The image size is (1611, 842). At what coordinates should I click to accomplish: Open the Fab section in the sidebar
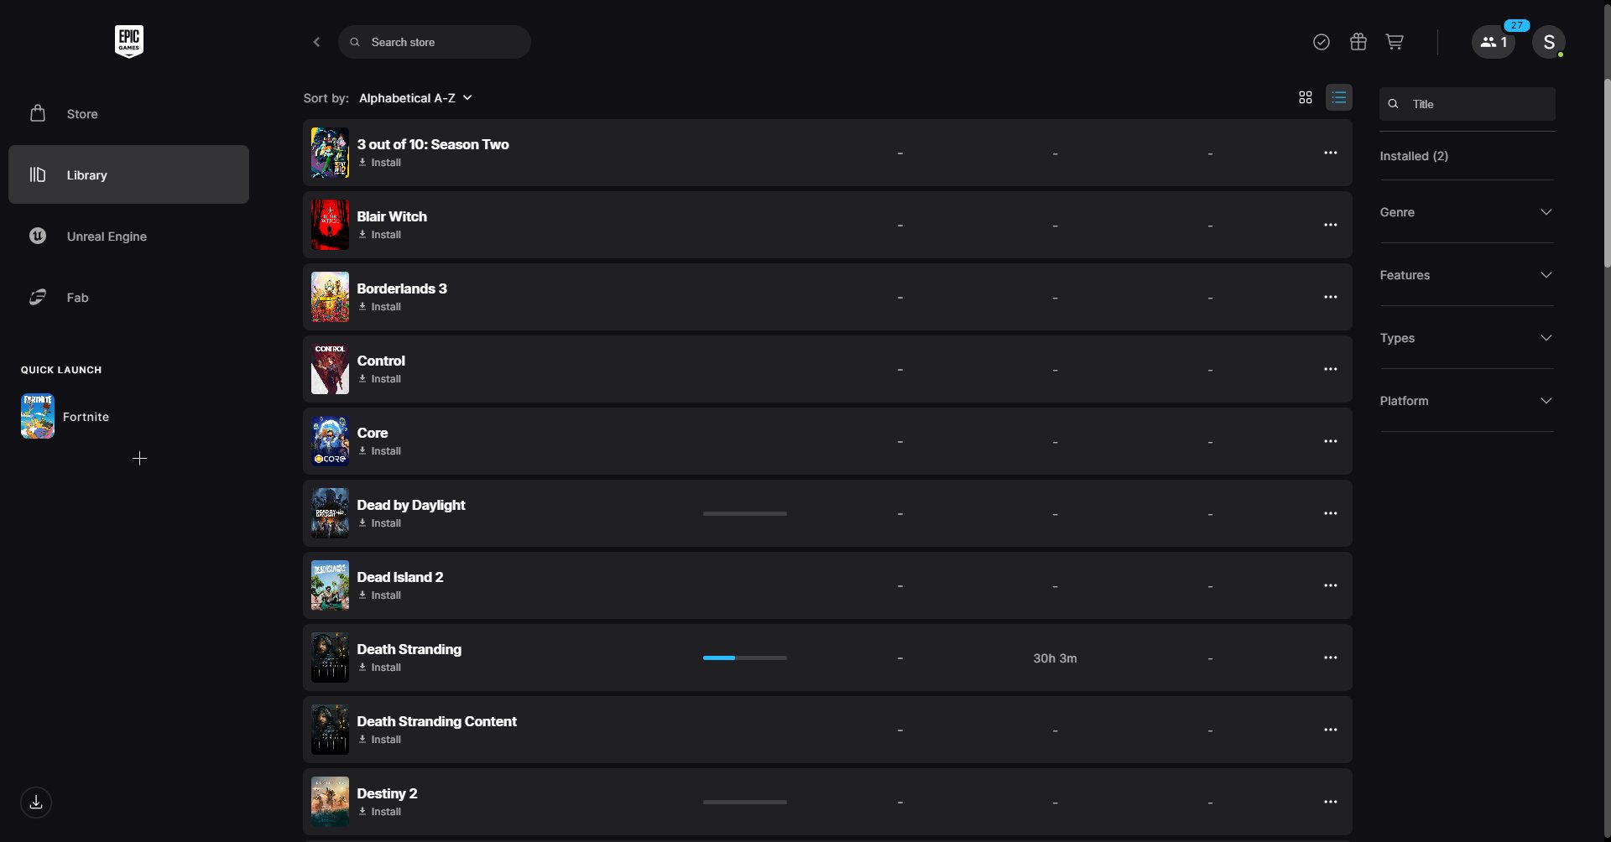(77, 297)
